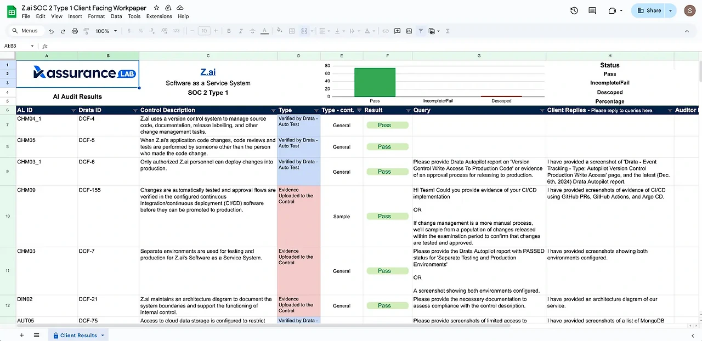Star the Z.ai SOC 2 workpaper document
The image size is (702, 341).
(157, 8)
